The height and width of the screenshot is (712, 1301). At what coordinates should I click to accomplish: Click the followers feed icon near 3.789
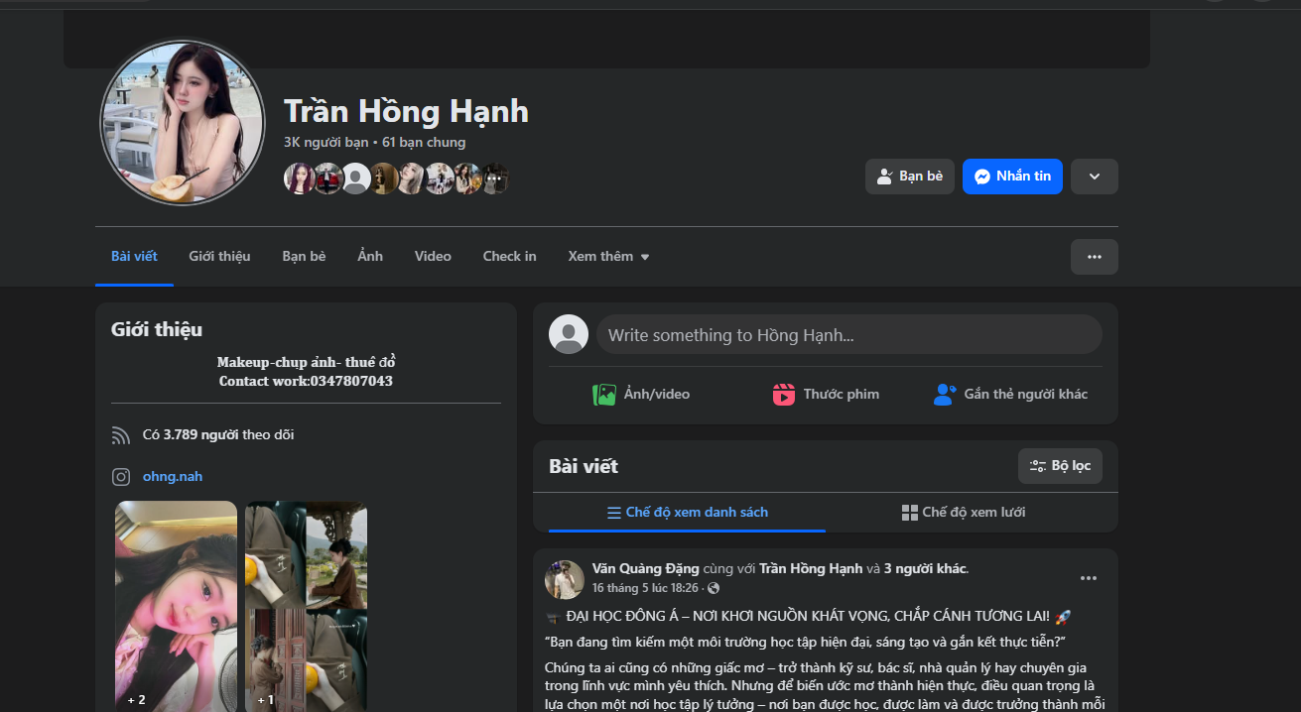pos(121,434)
